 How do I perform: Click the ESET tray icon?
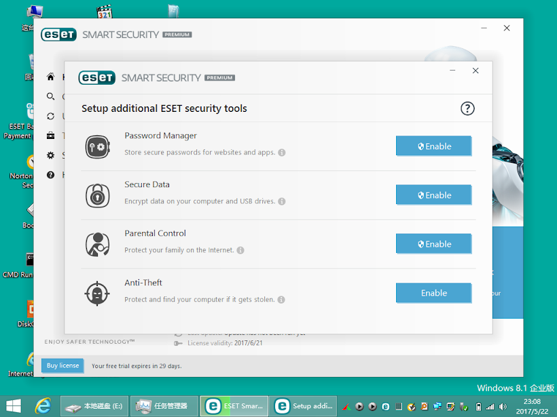[385, 407]
